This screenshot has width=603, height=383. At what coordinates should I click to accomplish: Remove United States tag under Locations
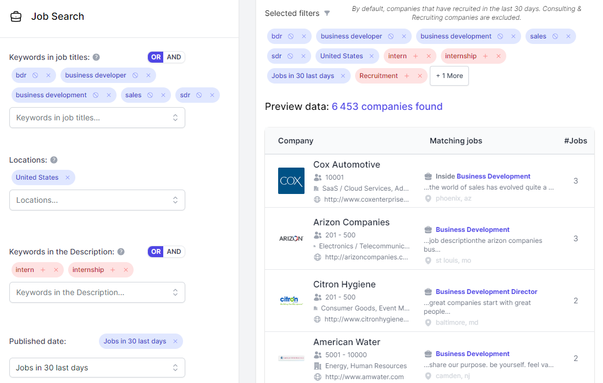(68, 177)
